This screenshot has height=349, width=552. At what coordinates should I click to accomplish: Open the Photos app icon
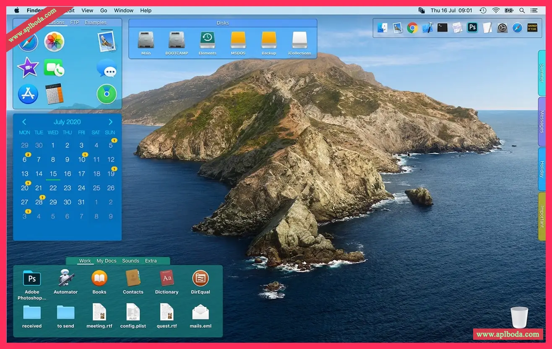(x=54, y=42)
